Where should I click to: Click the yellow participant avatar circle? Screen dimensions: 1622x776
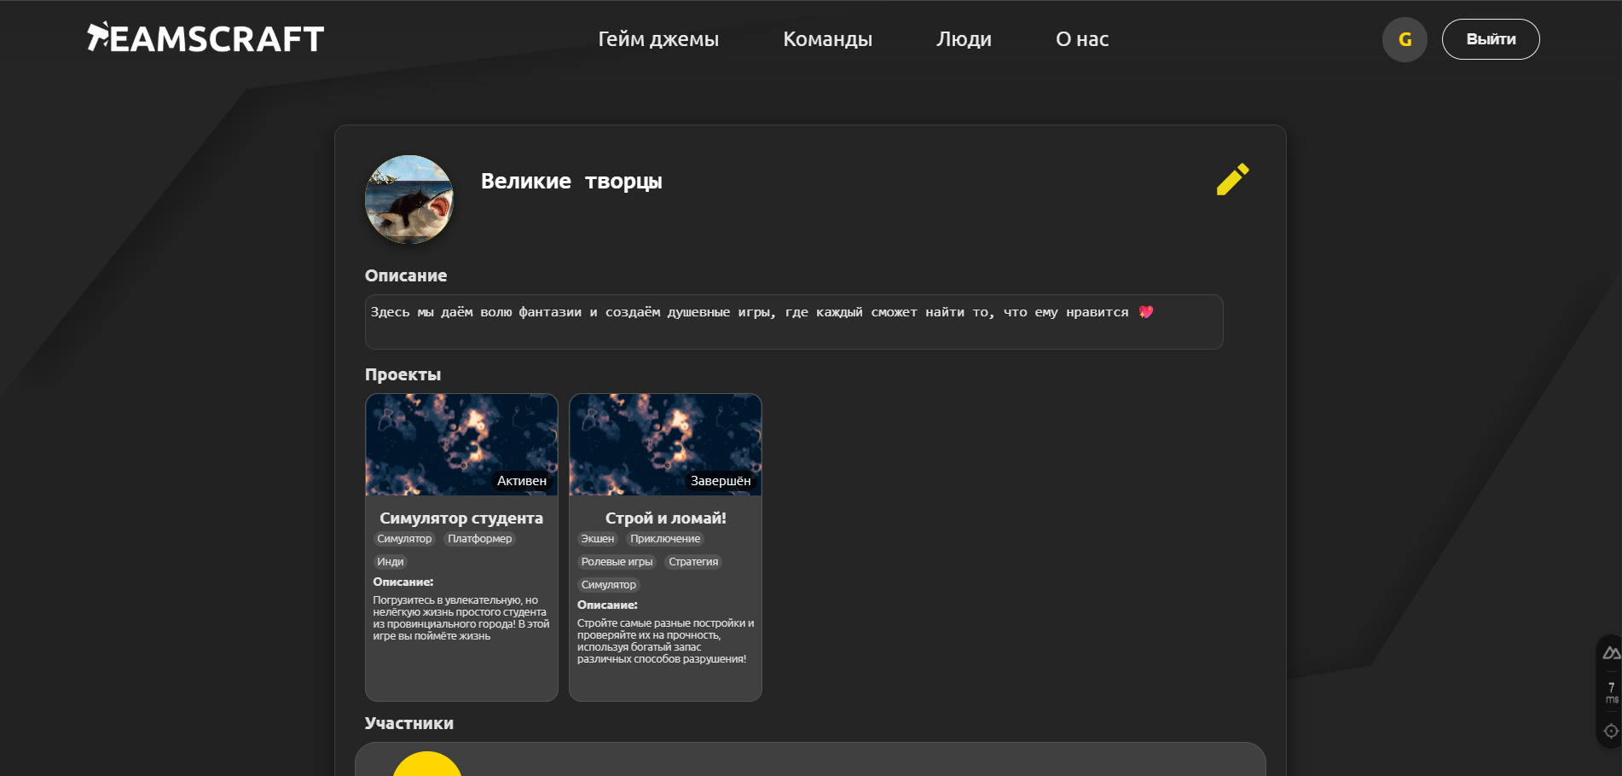(x=427, y=764)
